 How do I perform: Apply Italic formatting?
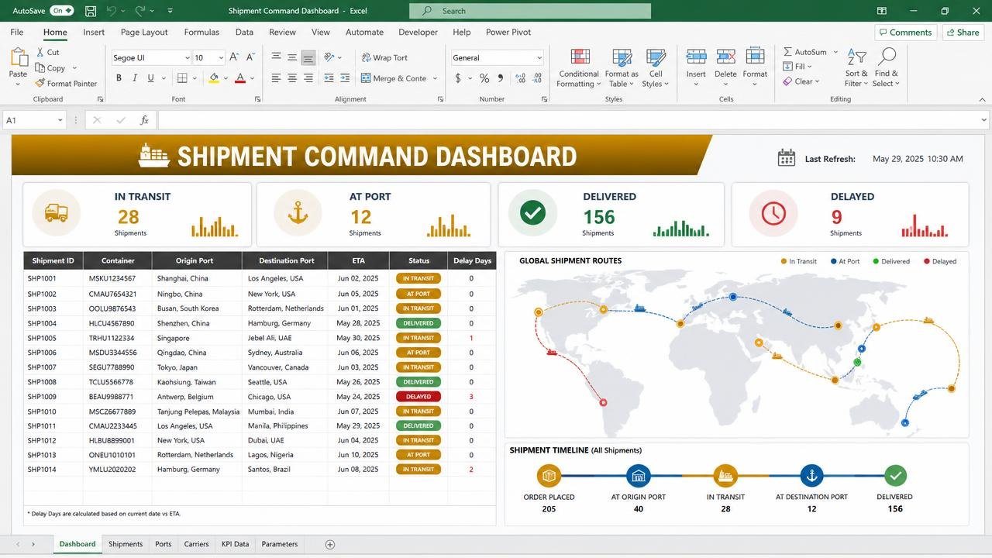(x=135, y=78)
